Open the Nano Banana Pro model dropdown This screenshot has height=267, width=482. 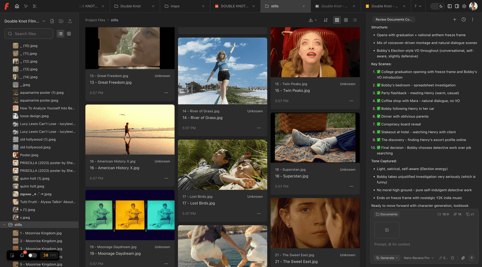419,258
